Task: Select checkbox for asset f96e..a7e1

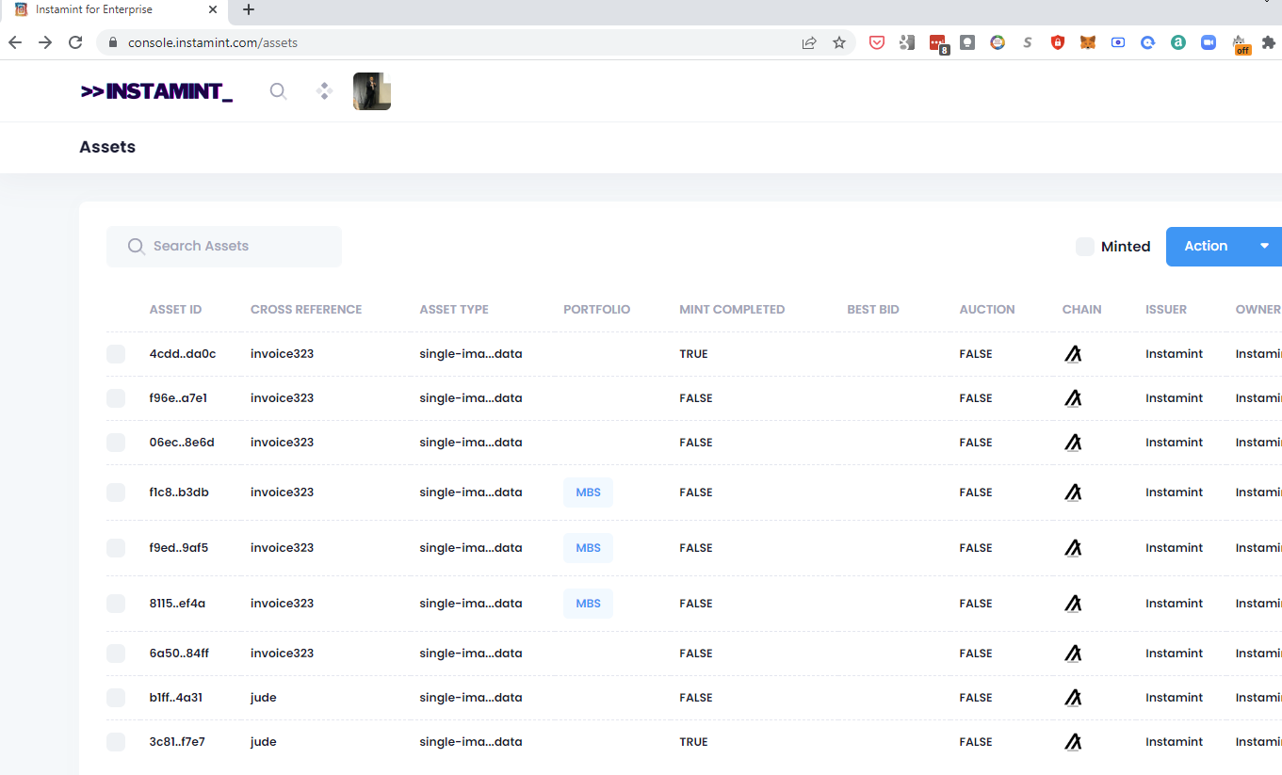Action: pos(116,398)
